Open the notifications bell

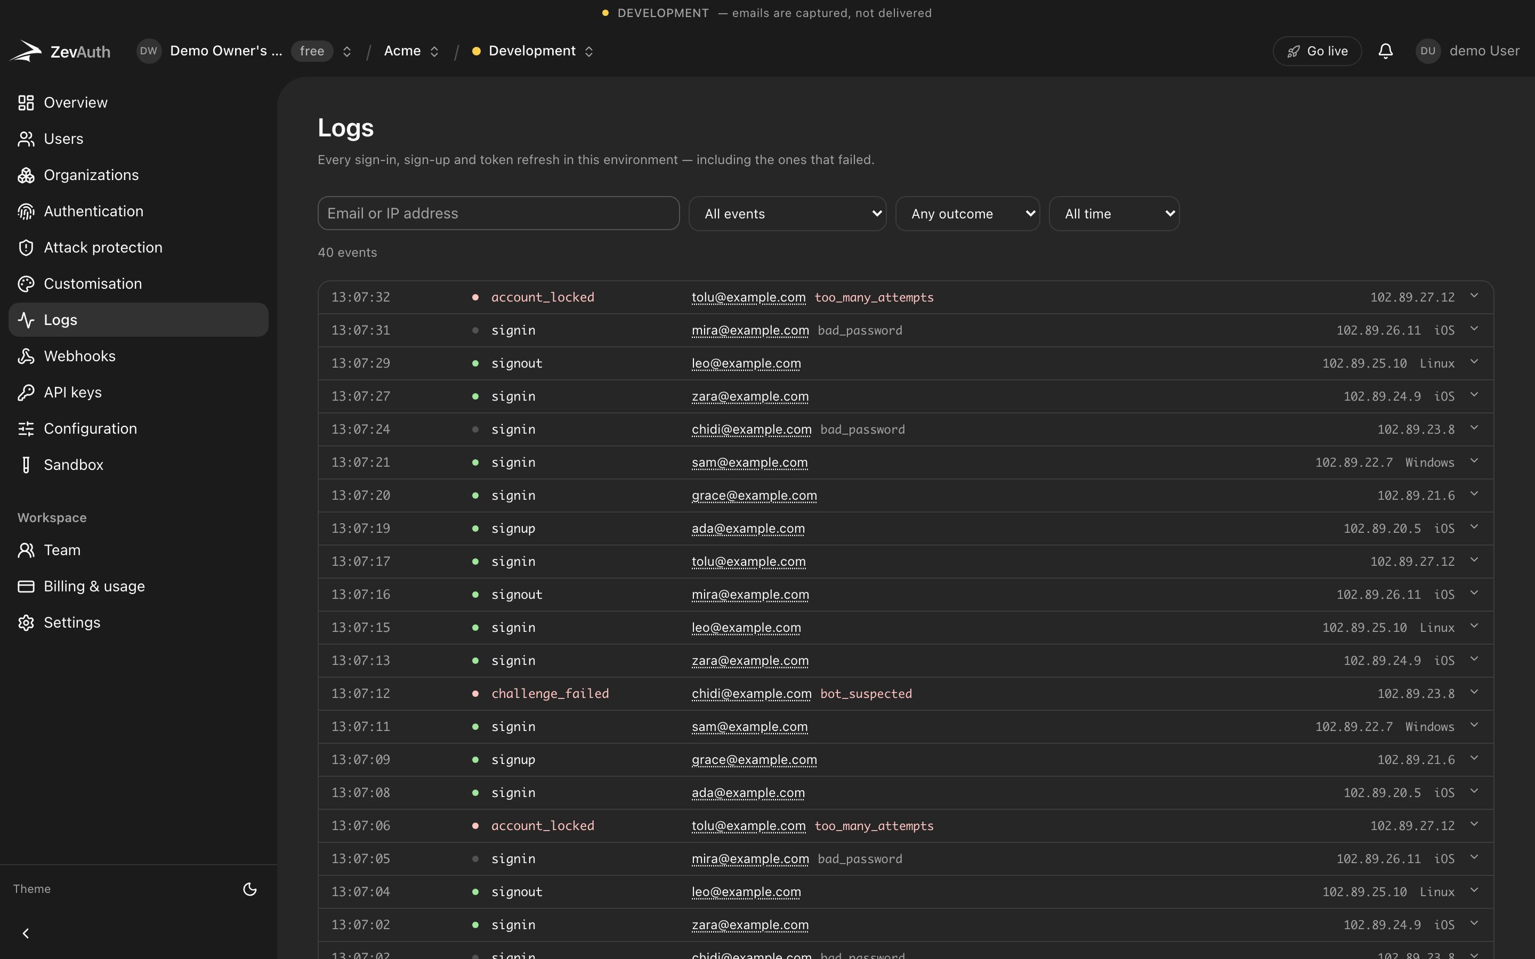pyautogui.click(x=1385, y=51)
